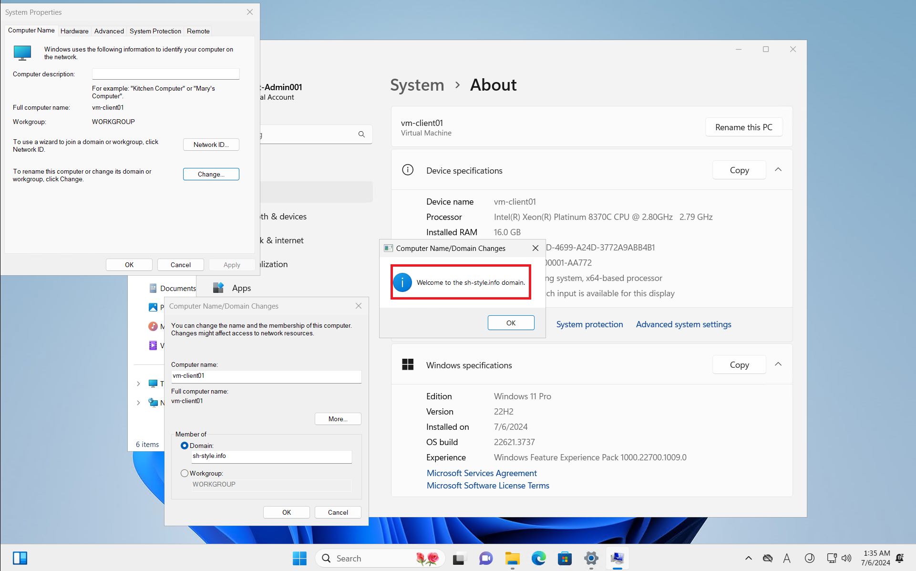Switch to the Hardware tab
Viewport: 916px width, 571px height.
pos(74,31)
